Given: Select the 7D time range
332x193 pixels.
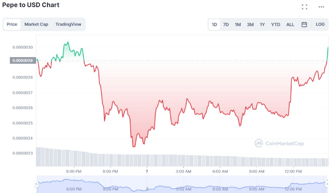Looking at the screenshot, I should (226, 25).
